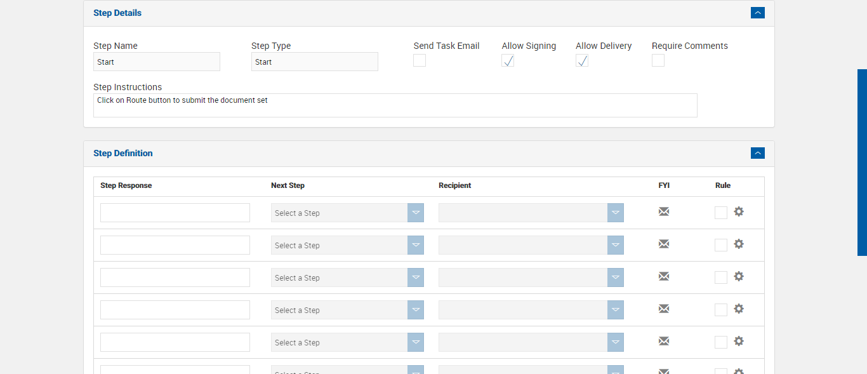Uncheck the Allow Delivery checkbox

click(582, 60)
